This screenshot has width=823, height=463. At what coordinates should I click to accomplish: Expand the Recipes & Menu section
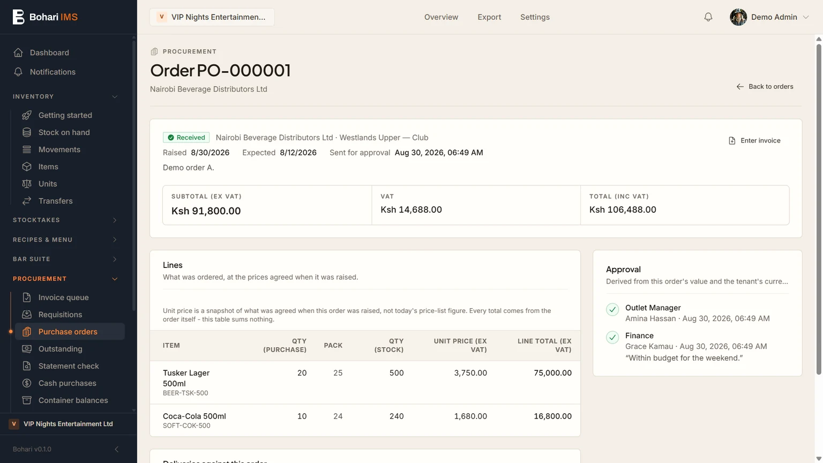[114, 240]
